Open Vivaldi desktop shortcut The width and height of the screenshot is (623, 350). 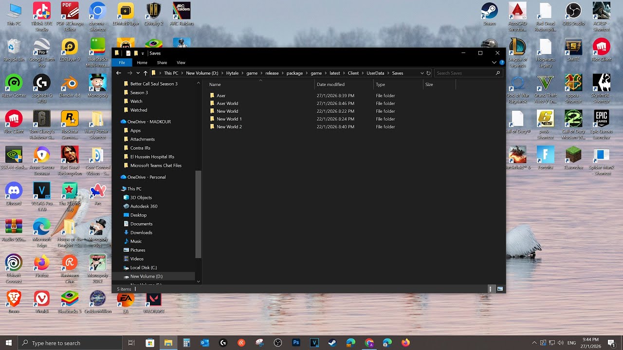tap(42, 301)
